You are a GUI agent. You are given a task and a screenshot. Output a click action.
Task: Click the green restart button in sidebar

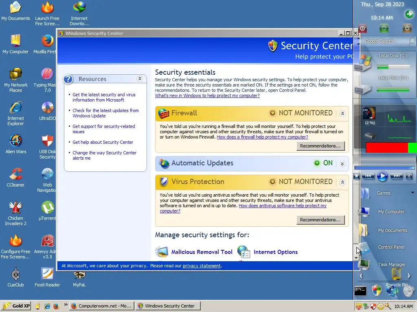(x=384, y=28)
